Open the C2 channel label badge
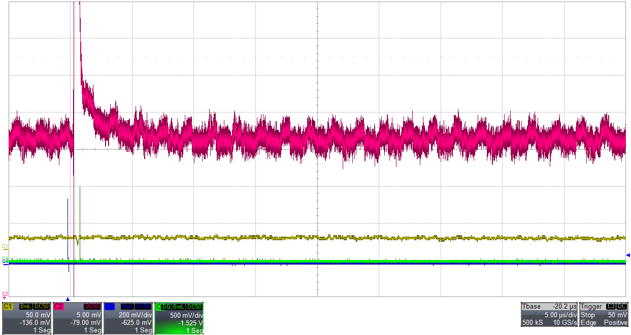 tap(59, 307)
